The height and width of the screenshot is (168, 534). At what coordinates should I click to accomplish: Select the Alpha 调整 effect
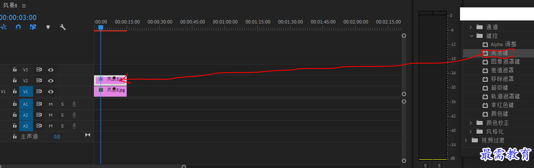click(x=504, y=44)
